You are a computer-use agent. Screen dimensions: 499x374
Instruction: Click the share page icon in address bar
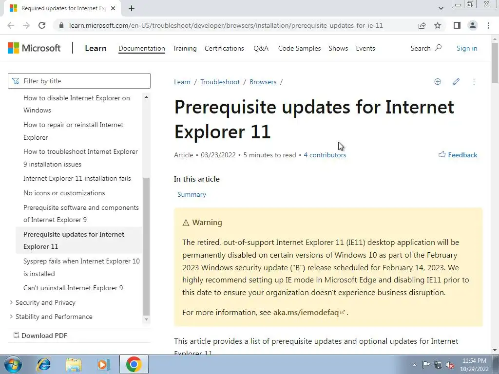pos(422,25)
